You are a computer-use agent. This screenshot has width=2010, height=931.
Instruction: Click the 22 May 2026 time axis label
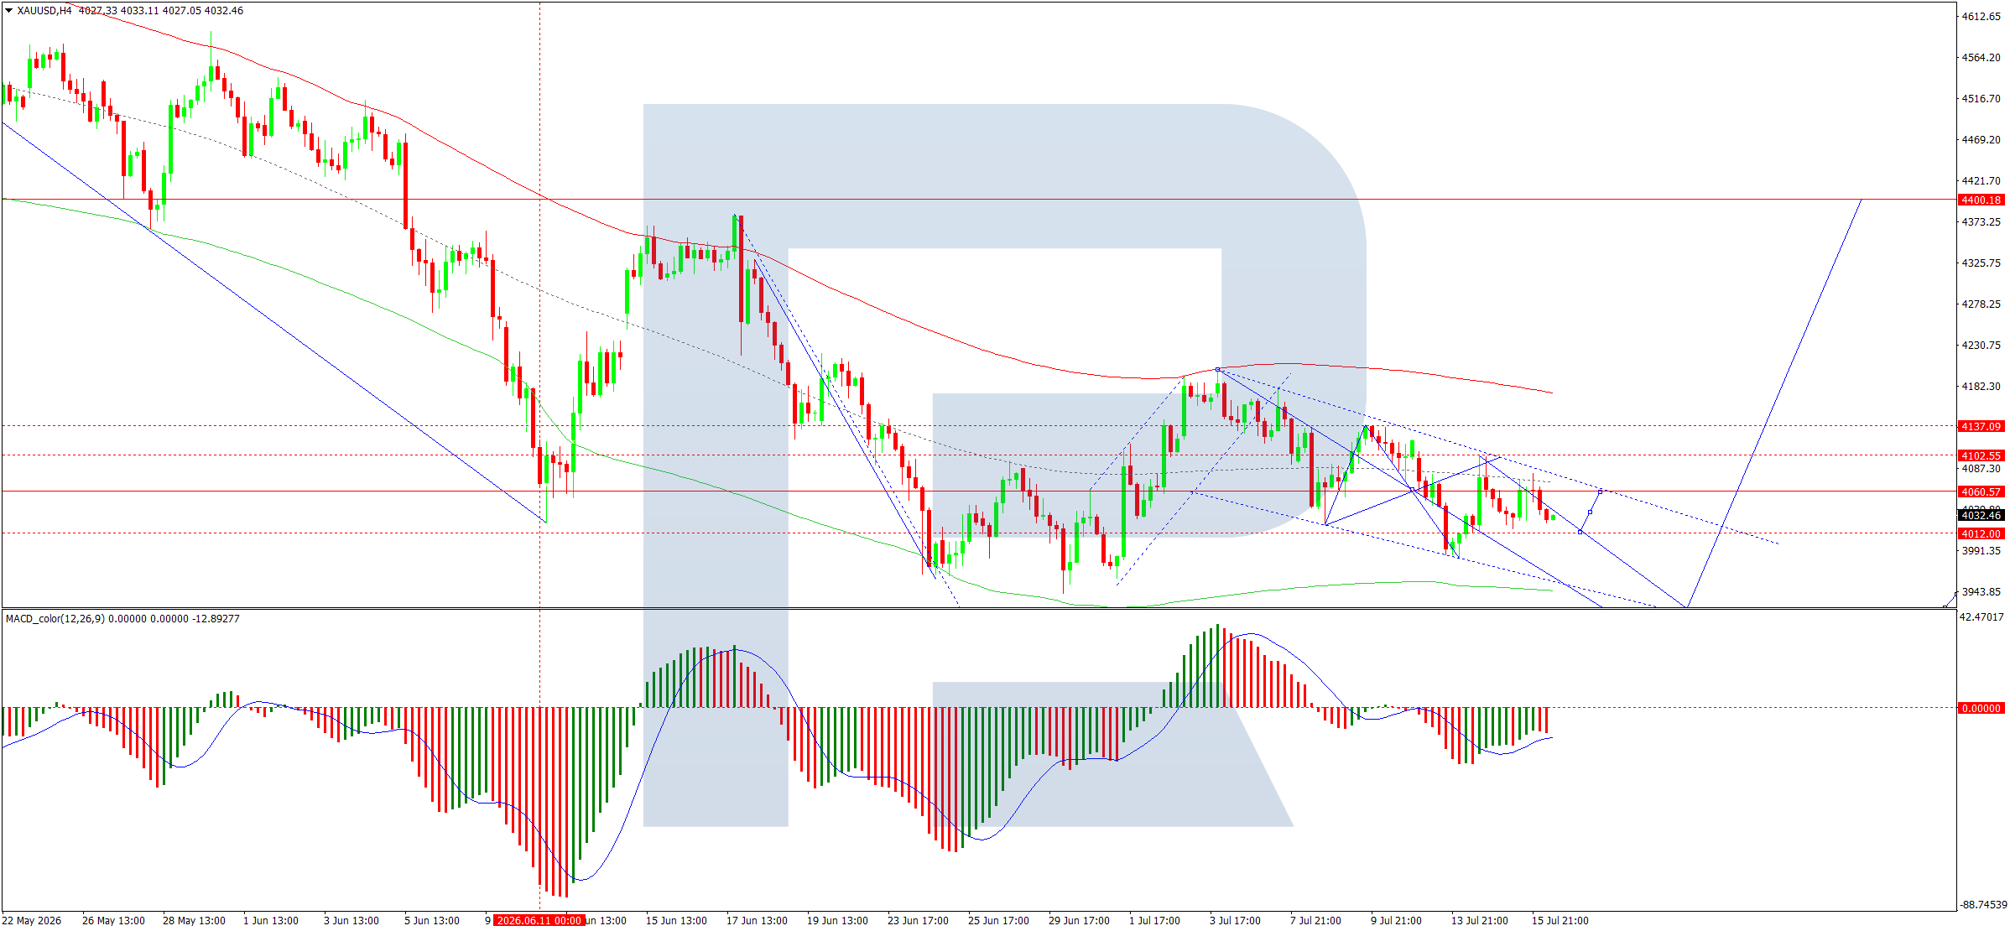point(31,920)
